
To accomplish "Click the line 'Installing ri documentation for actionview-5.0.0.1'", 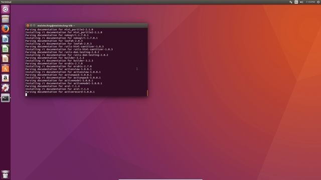I will coord(63,72).
